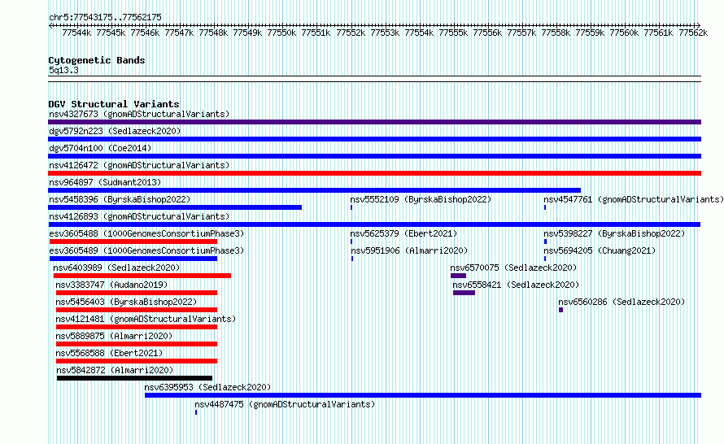Viewport: 724px width, 444px height.
Task: Open the nsv6558421 (Sedlazeck2020) label
Action: pyautogui.click(x=516, y=285)
